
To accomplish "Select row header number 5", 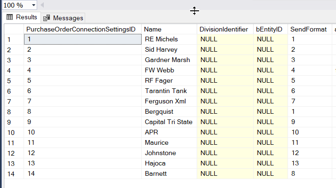I will pos(14,81).
